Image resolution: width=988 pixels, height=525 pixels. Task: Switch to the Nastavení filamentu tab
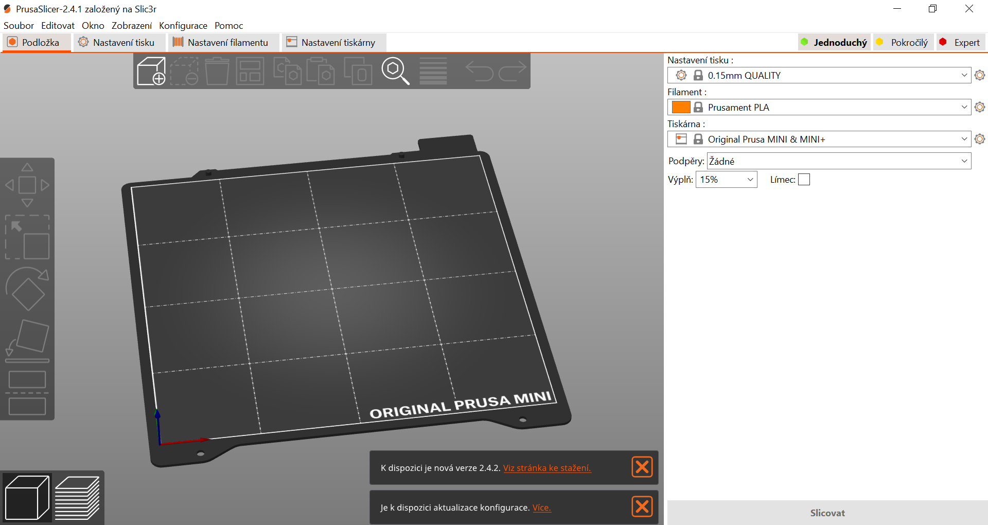pos(224,42)
